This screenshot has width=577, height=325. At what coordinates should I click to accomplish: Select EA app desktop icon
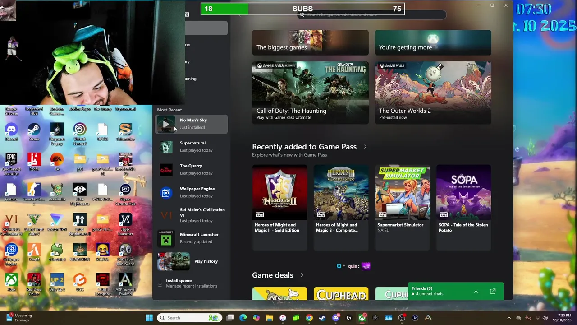coord(57,162)
